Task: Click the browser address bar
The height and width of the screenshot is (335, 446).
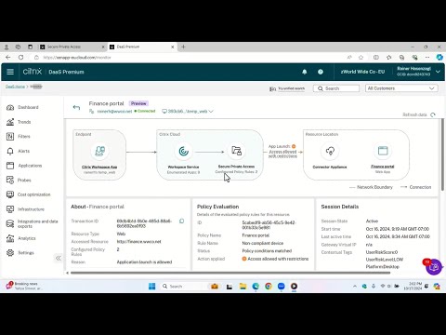Action: point(186,58)
